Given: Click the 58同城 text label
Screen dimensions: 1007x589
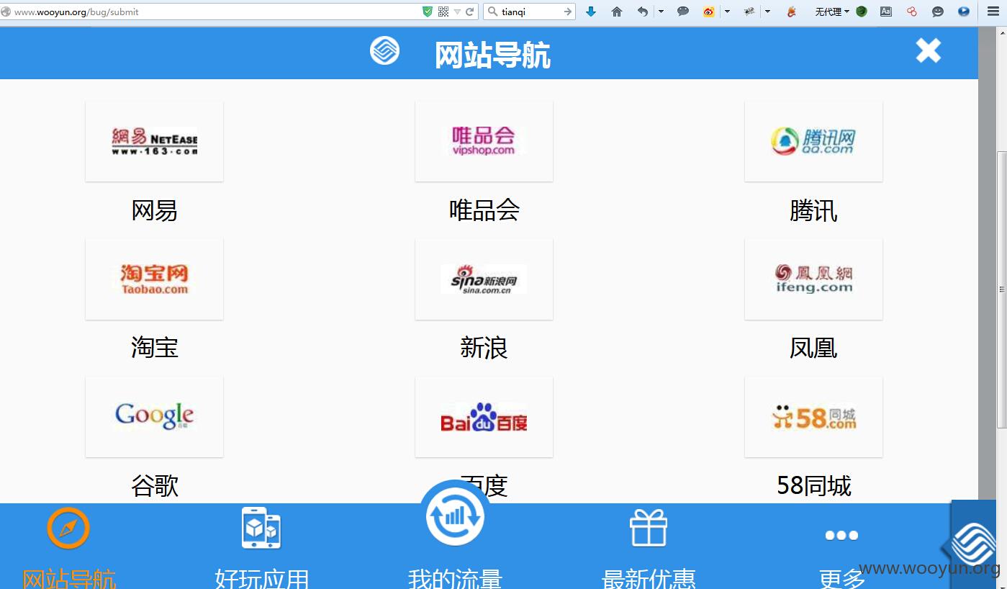Looking at the screenshot, I should [x=813, y=486].
